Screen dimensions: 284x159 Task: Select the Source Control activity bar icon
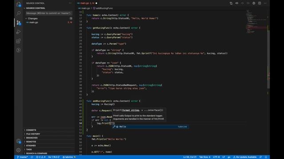tap(19, 23)
